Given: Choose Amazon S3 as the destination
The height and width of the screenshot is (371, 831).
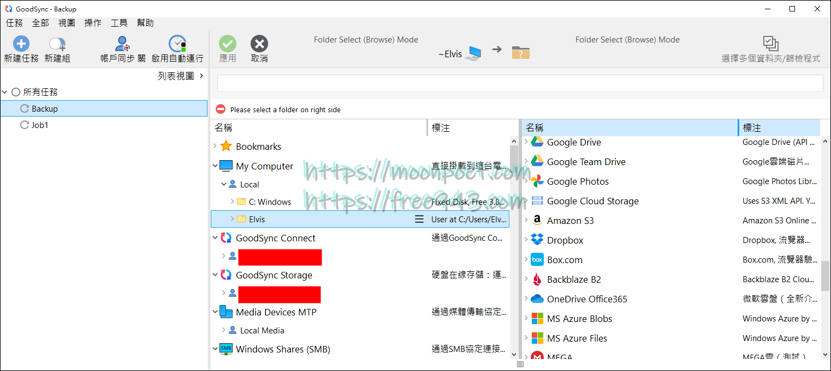Looking at the screenshot, I should [x=570, y=220].
